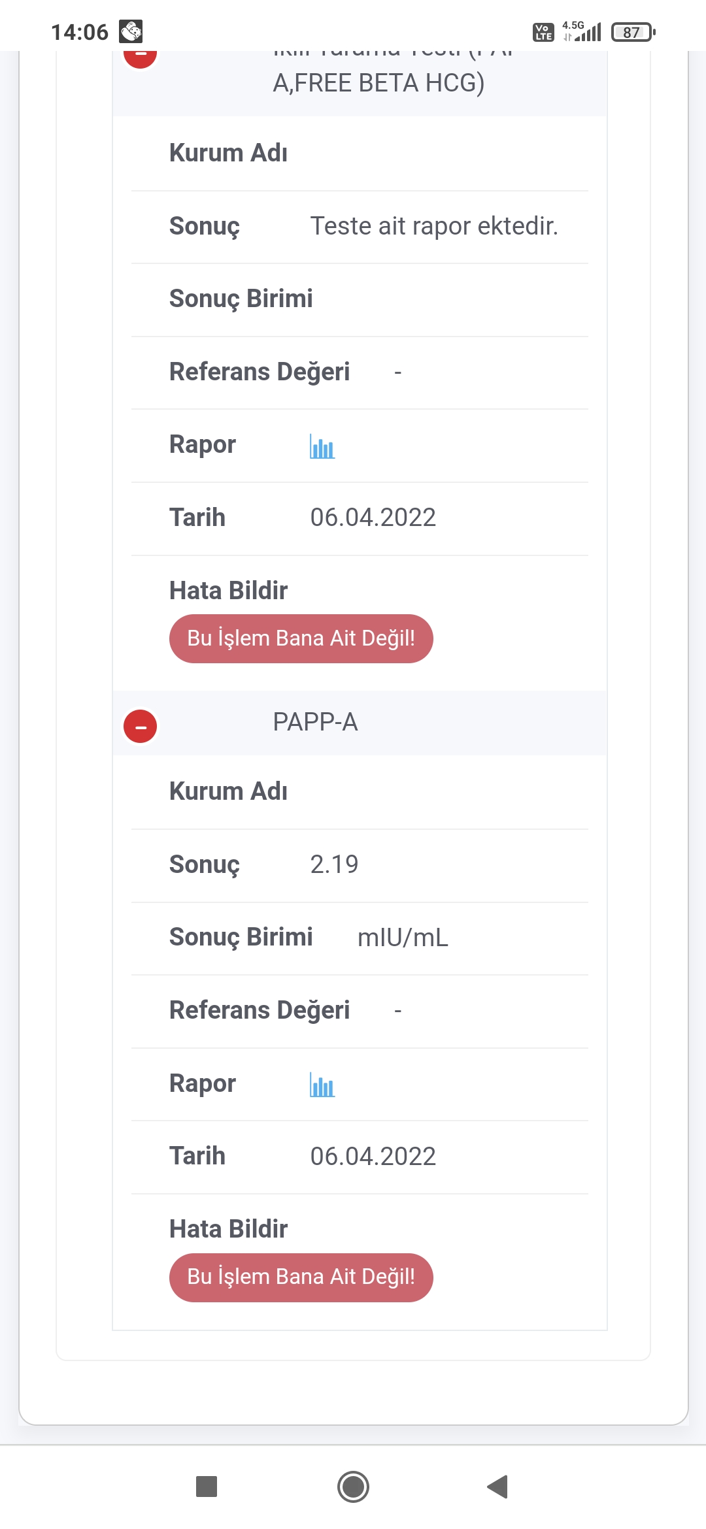Viewport: 706px width, 1529px height.
Task: Tap the VoLTE status icon
Action: coord(543,32)
